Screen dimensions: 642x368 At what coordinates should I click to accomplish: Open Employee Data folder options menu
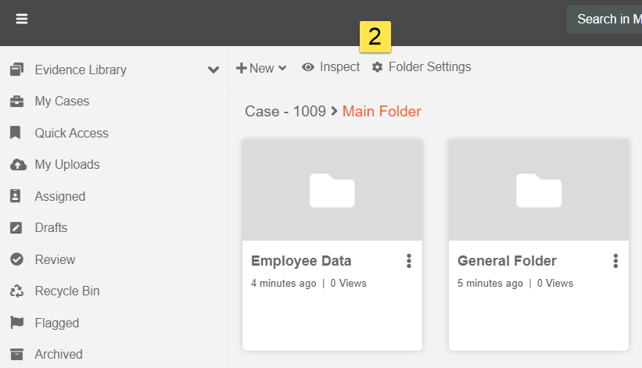pyautogui.click(x=408, y=261)
